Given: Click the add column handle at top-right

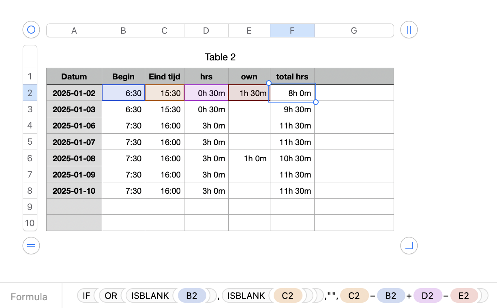Looking at the screenshot, I should [409, 30].
